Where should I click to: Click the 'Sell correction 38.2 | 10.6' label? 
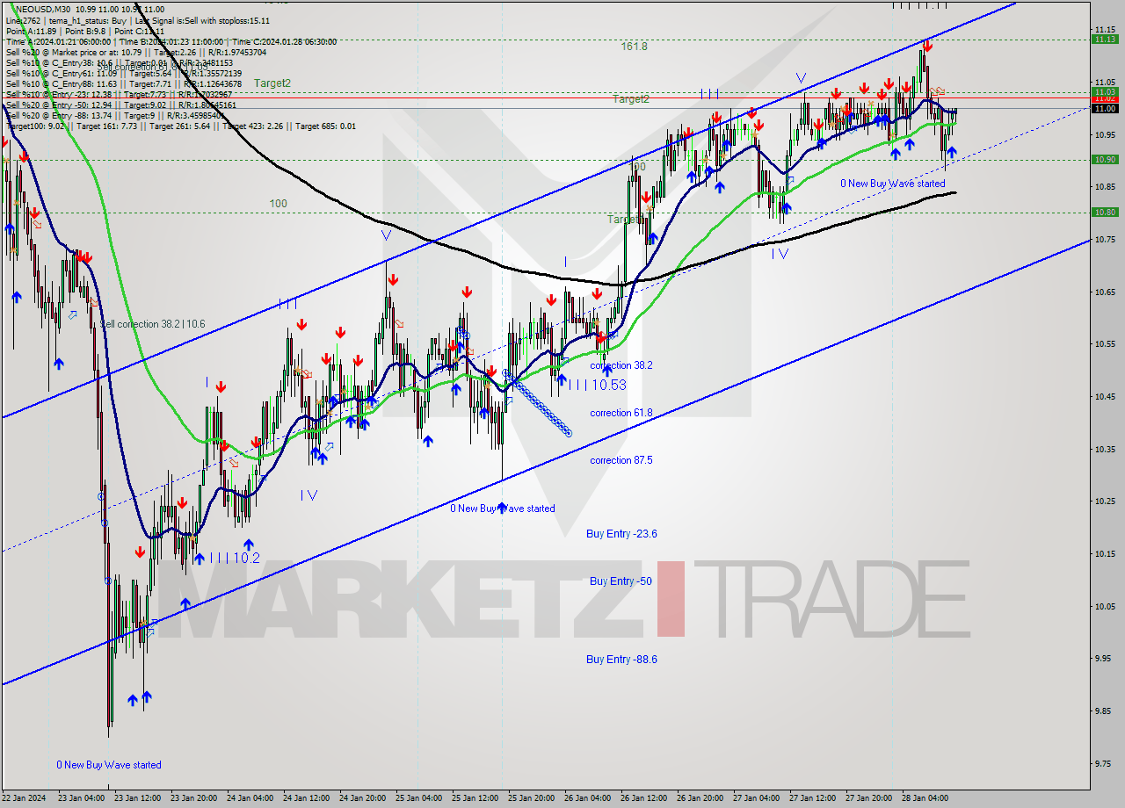click(x=152, y=324)
